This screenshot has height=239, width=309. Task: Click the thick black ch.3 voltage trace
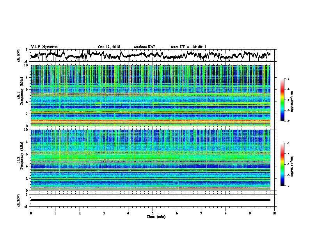(151, 200)
